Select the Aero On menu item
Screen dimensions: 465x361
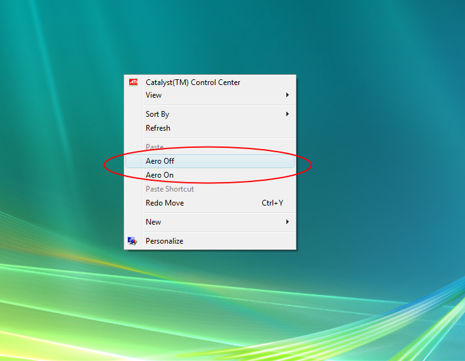tap(210, 175)
